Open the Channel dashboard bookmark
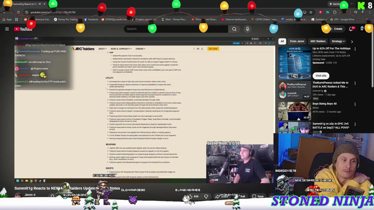The height and width of the screenshot is (210, 374). point(234,20)
